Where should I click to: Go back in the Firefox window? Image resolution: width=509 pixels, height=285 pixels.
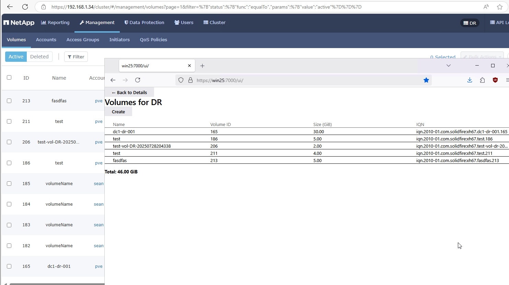click(113, 80)
